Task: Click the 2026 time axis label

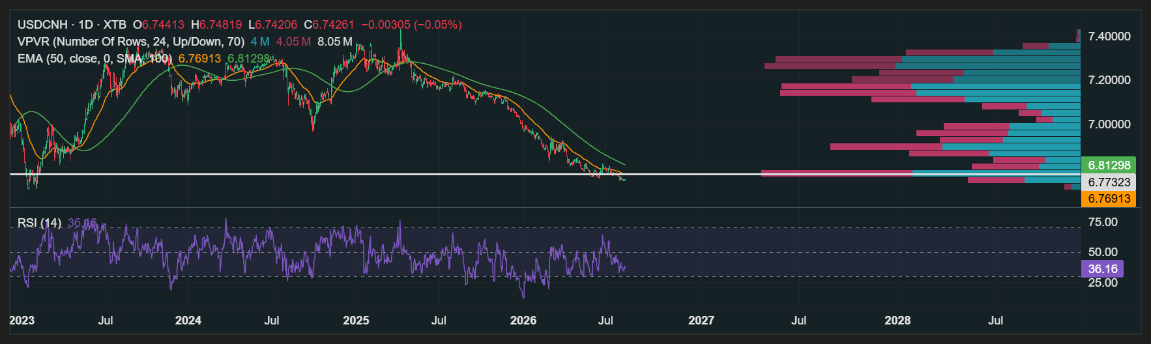Action: [x=523, y=321]
